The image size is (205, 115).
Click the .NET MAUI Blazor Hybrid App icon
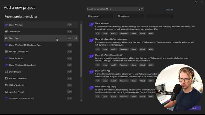tap(6, 98)
